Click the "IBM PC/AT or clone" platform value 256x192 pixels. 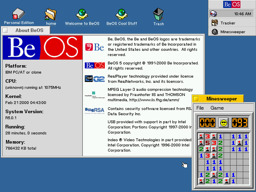(x=23, y=72)
